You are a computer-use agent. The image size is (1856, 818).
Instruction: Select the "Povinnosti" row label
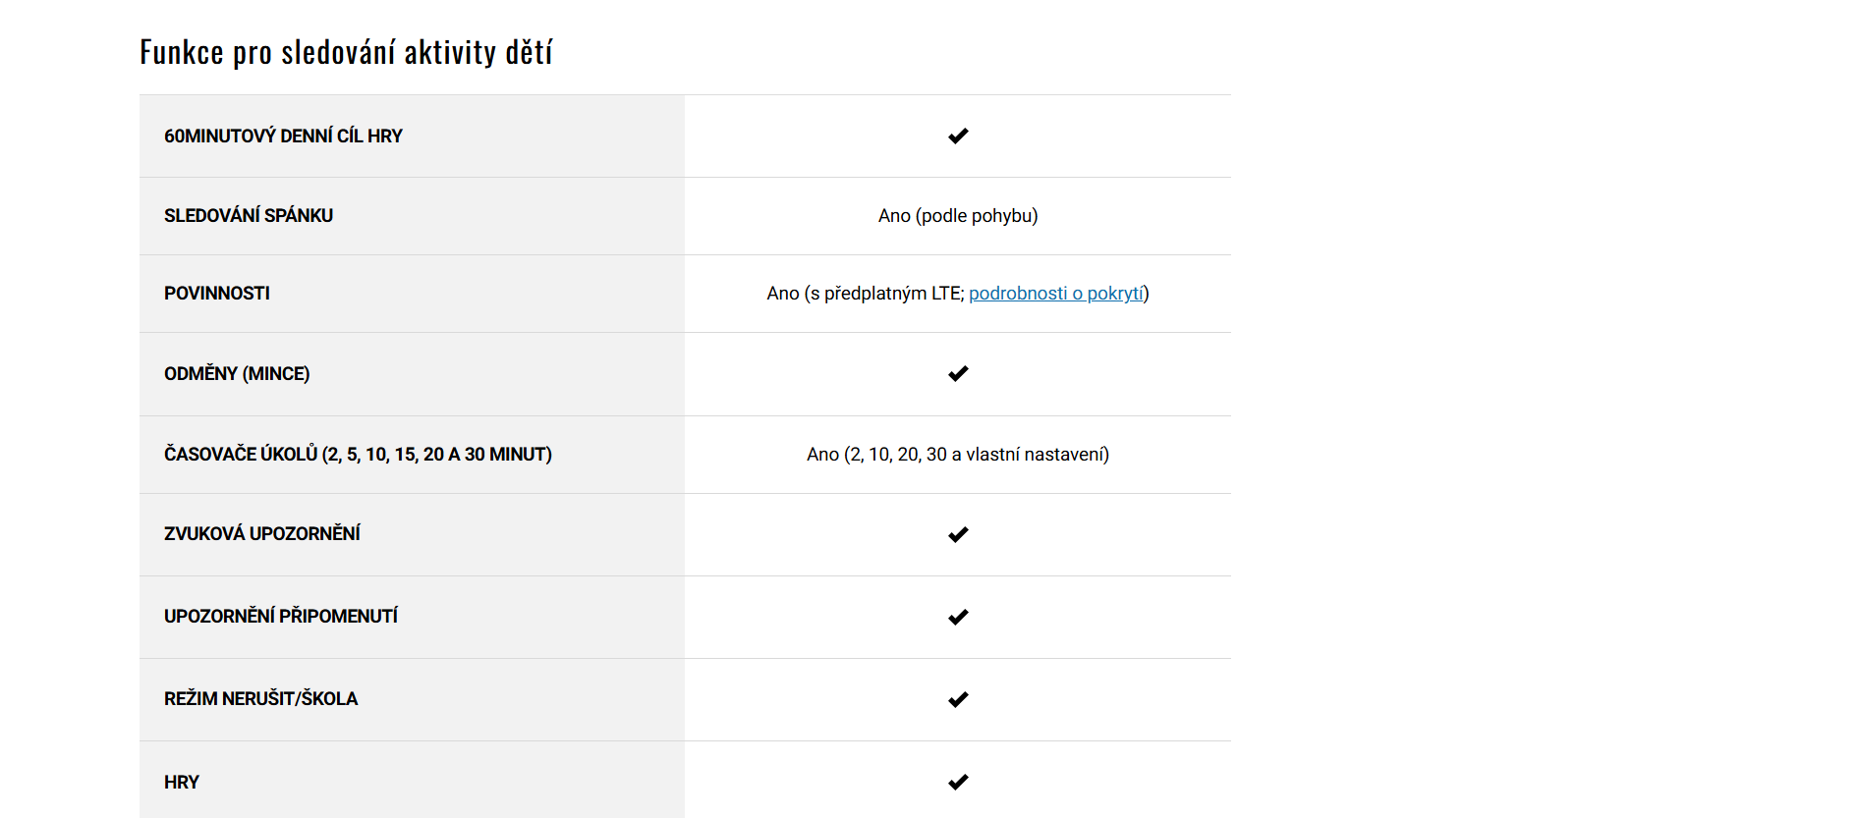coord(217,294)
